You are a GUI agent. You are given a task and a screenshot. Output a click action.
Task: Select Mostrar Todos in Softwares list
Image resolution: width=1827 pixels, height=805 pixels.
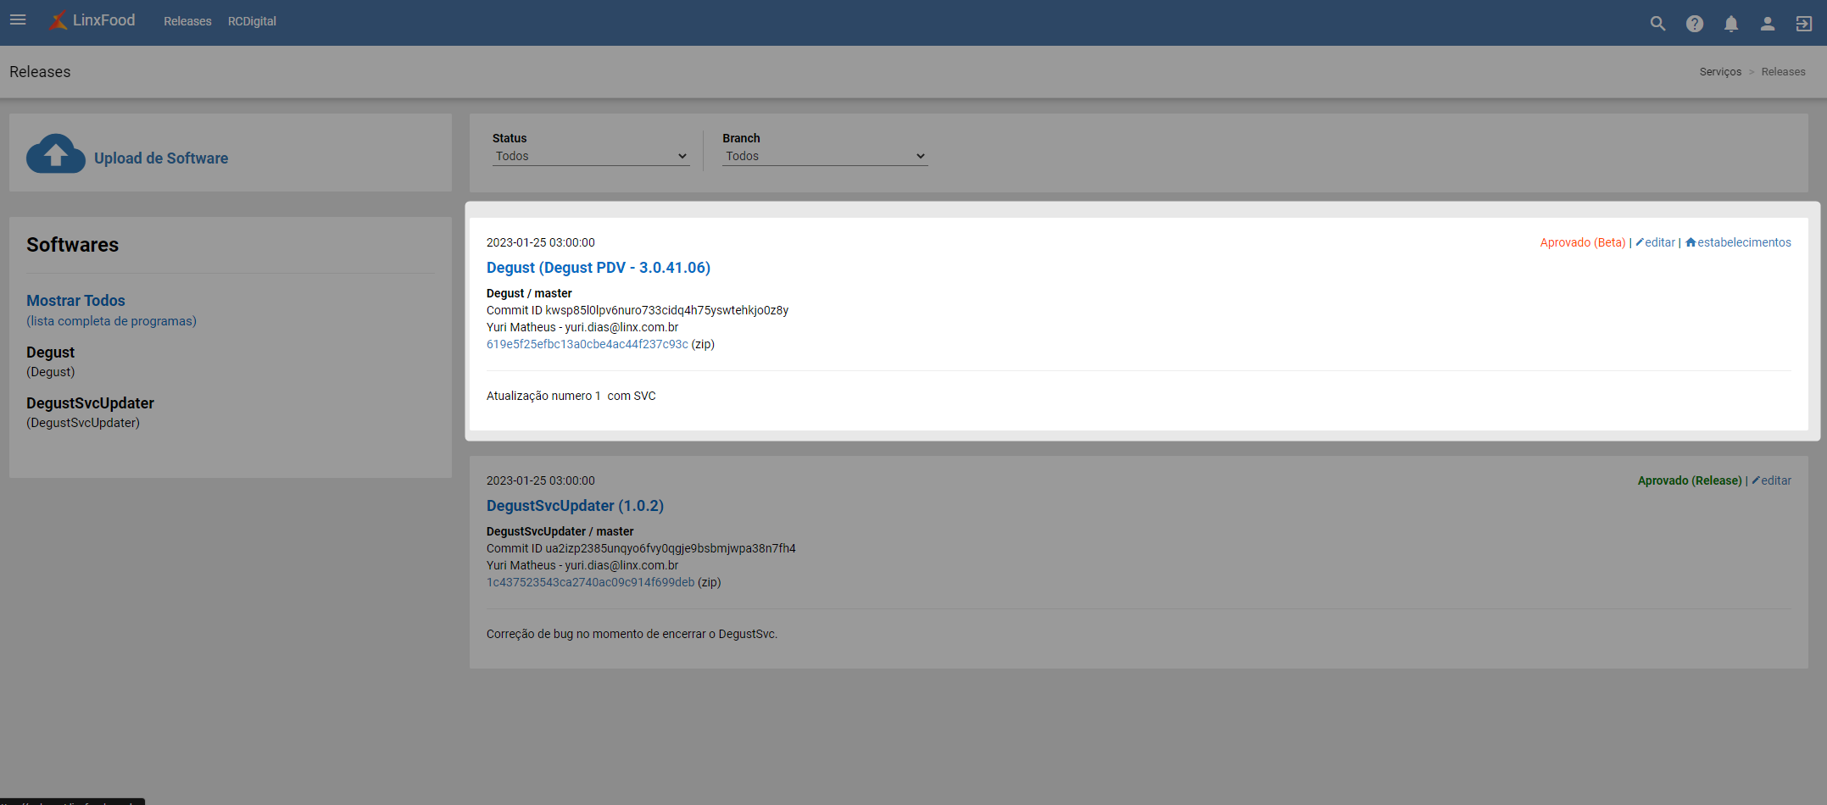pos(75,301)
